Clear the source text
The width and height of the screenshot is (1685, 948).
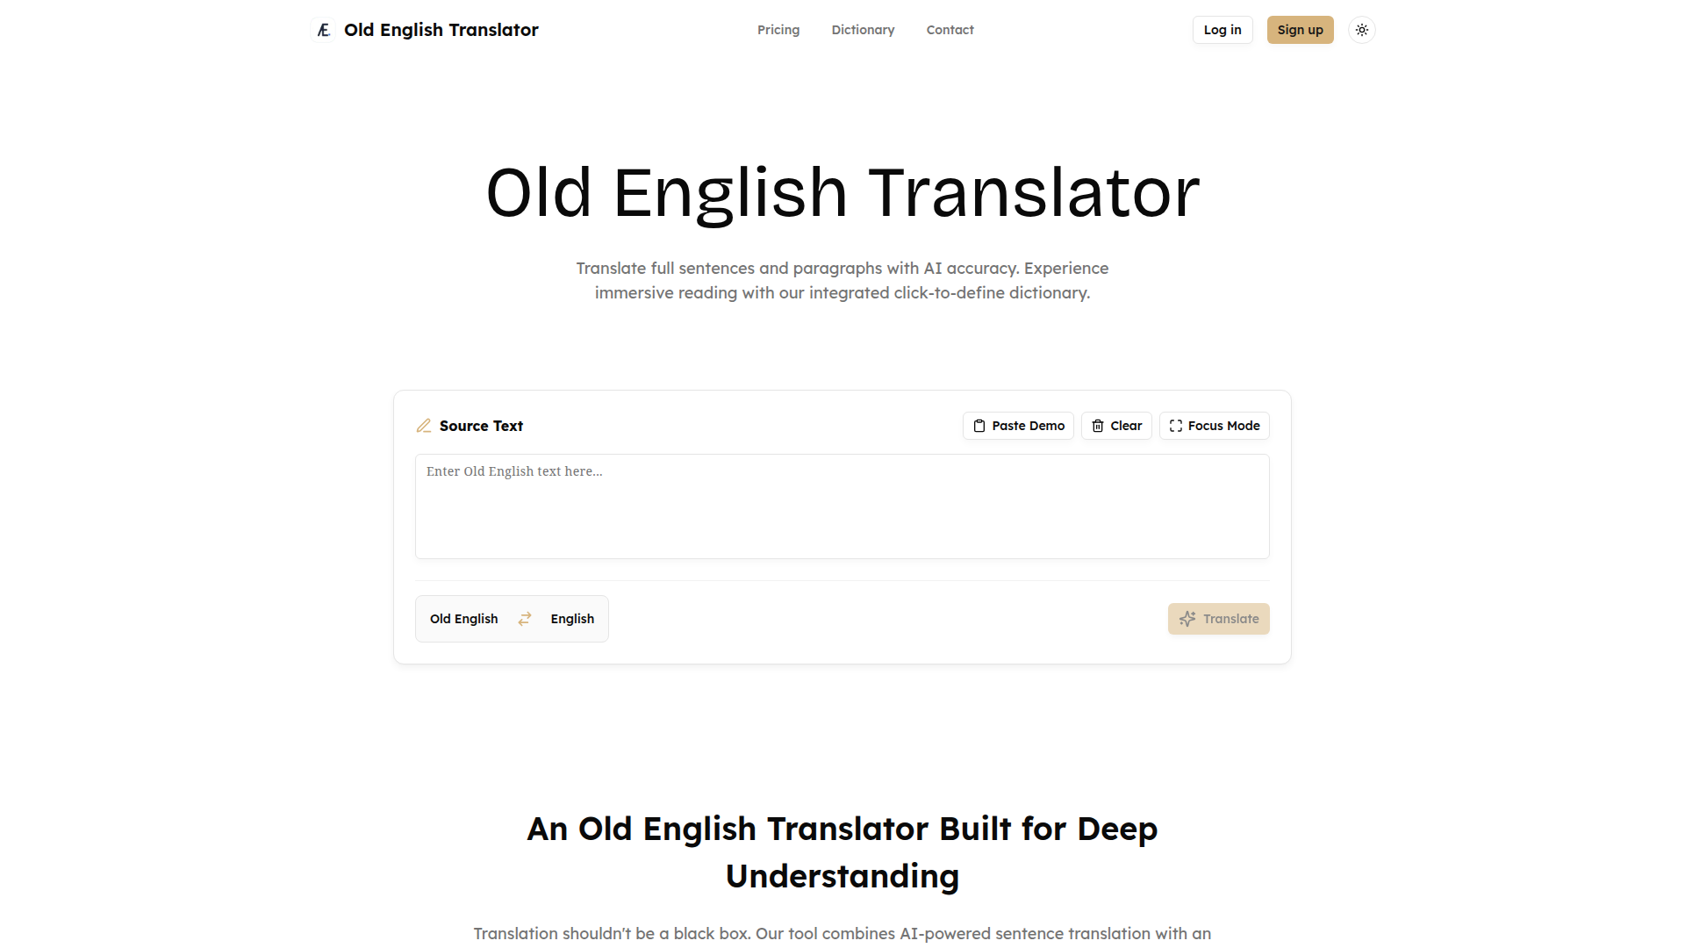[x=1116, y=426]
